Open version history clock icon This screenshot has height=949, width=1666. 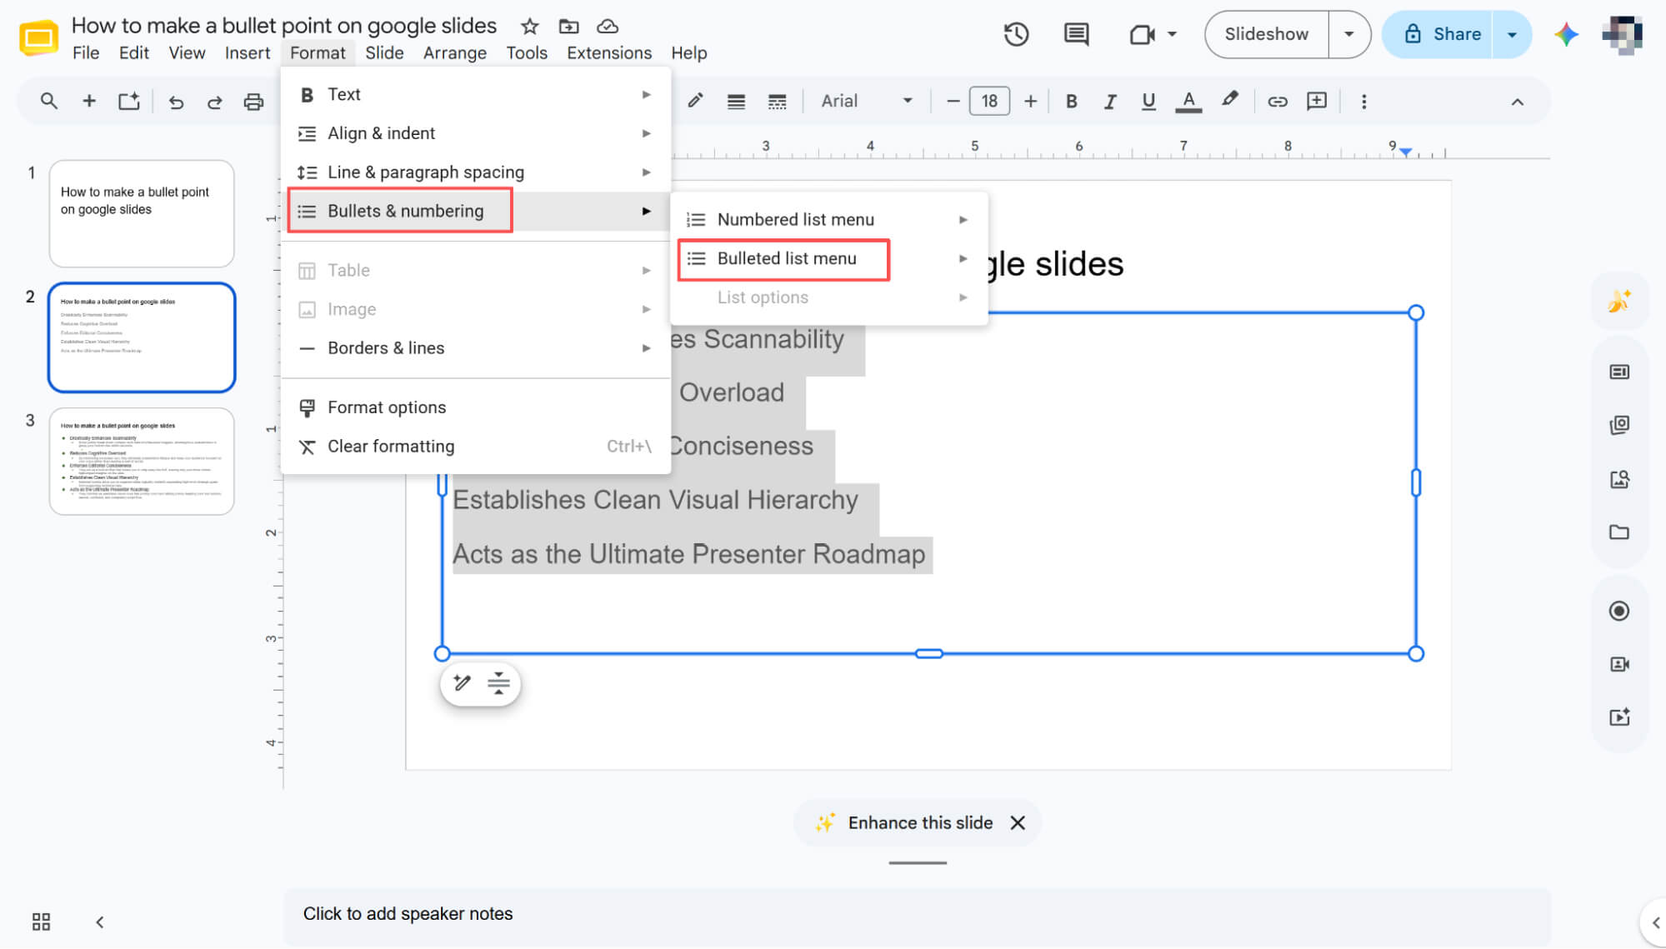point(1016,34)
